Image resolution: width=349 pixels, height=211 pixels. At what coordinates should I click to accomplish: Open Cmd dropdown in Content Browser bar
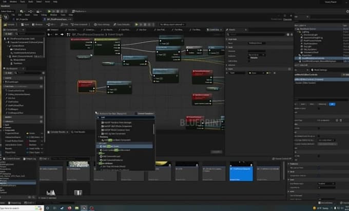(x=44, y=159)
